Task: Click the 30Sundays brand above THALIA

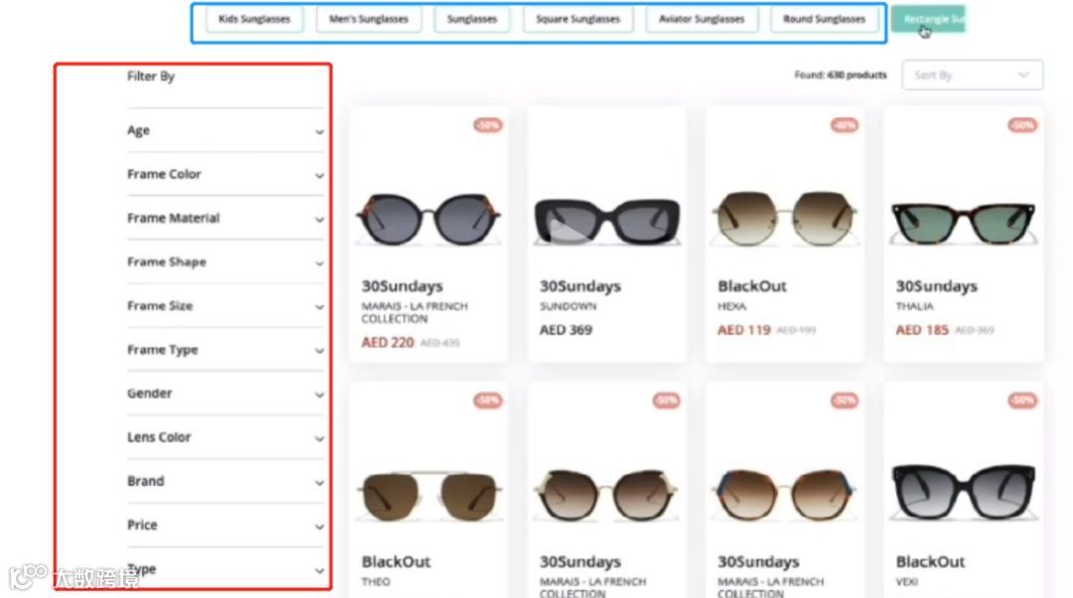Action: pyautogui.click(x=936, y=286)
